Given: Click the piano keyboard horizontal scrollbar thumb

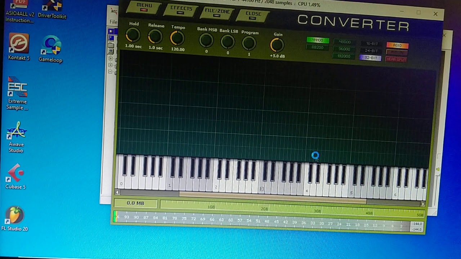Looking at the screenshot, I should point(273,198).
